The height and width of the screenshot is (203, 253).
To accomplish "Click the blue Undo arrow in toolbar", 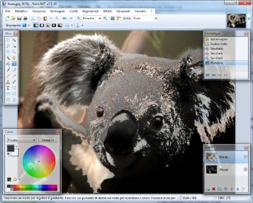I will [65, 18].
